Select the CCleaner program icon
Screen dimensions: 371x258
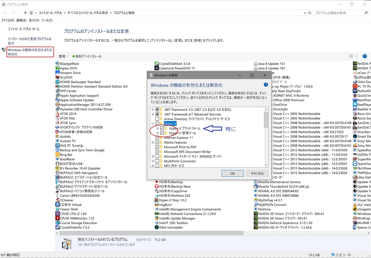click(x=57, y=200)
